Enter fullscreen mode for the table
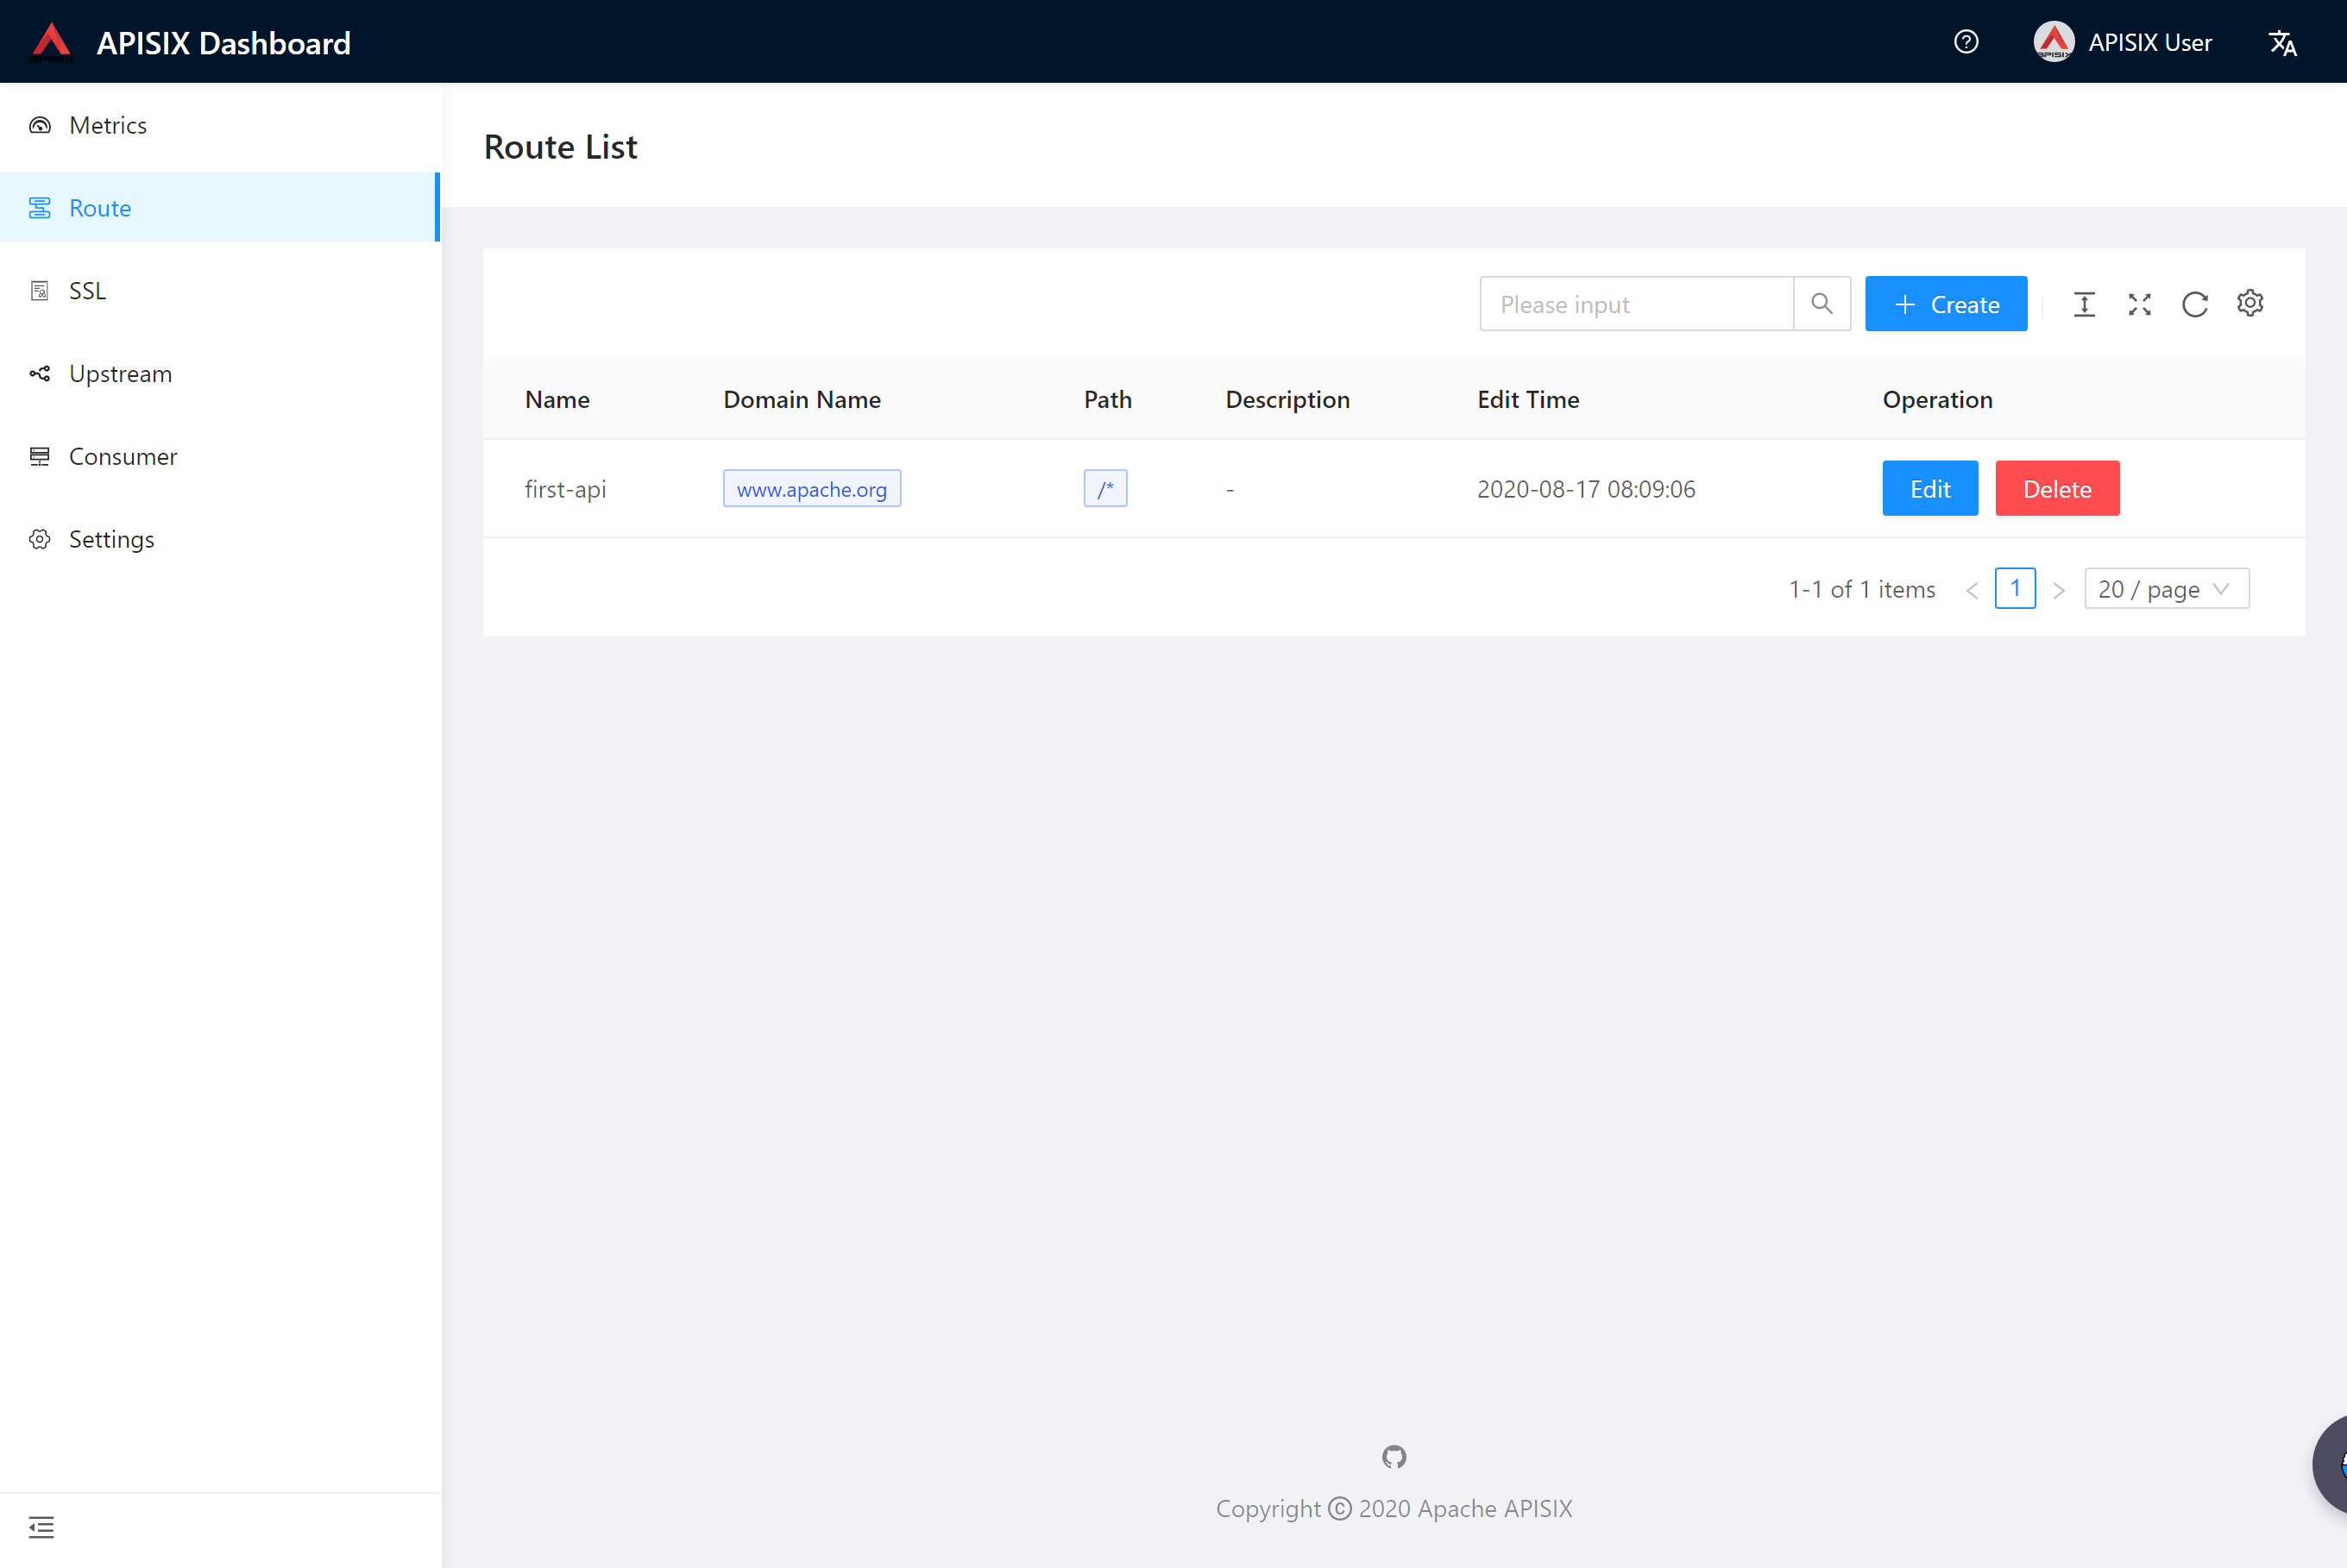Viewport: 2347px width, 1568px height. (x=2139, y=304)
